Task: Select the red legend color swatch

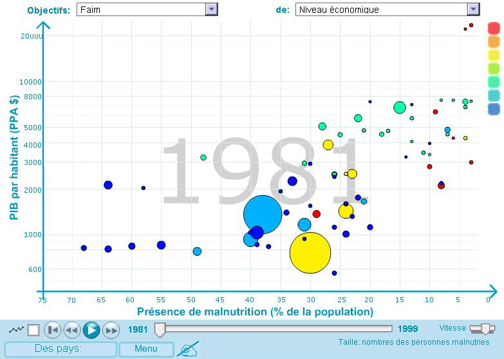Action: (494, 28)
